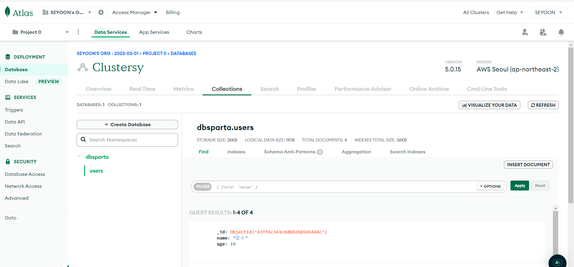
Task: Click the Visualize Your Data button
Action: click(x=490, y=105)
